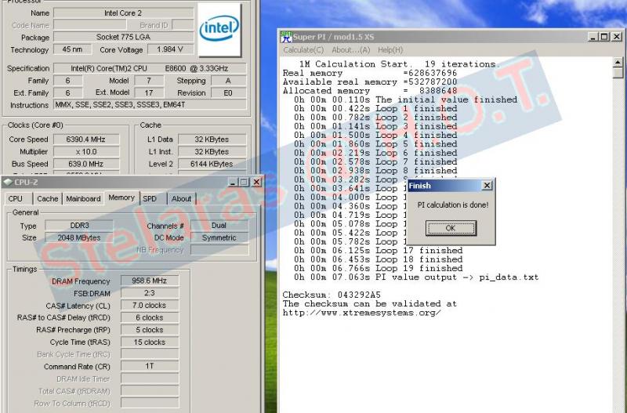Image resolution: width=627 pixels, height=413 pixels.
Task: Click the Super PI window title icon
Action: coord(286,37)
